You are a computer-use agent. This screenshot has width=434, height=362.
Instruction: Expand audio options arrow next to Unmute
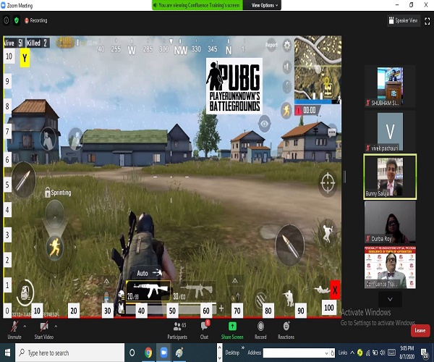coord(25,327)
